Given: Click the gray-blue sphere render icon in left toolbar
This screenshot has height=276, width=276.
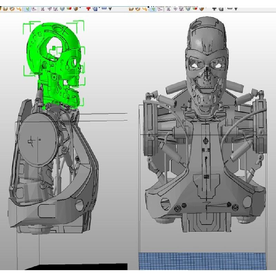Looking at the screenshot, I should pyautogui.click(x=62, y=9).
